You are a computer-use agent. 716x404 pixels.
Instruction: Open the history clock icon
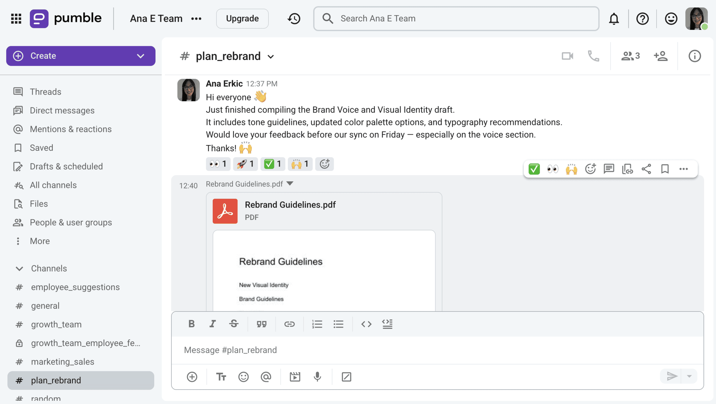pyautogui.click(x=294, y=19)
